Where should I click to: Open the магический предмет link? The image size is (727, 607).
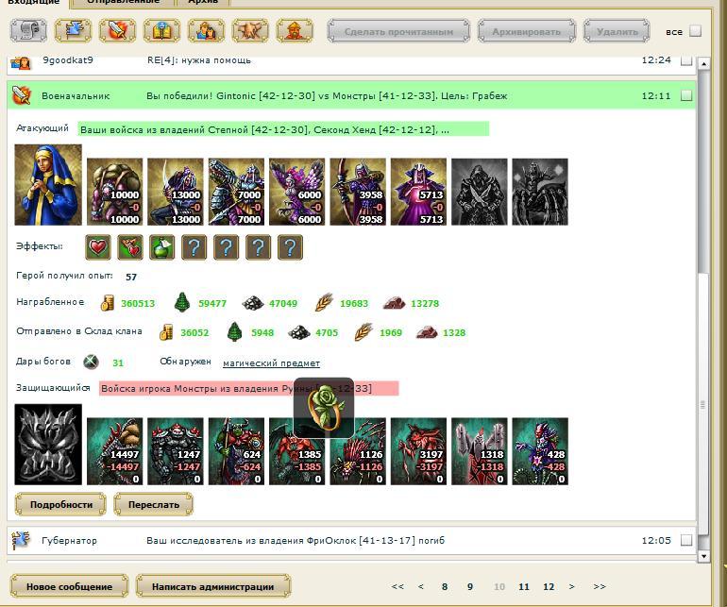pyautogui.click(x=271, y=363)
